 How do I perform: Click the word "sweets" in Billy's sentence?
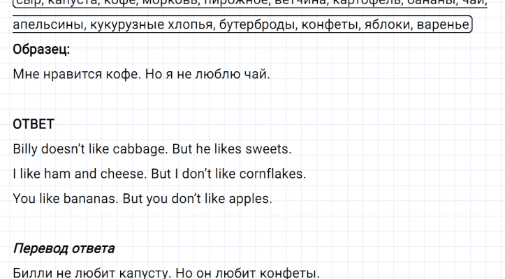click(x=269, y=149)
